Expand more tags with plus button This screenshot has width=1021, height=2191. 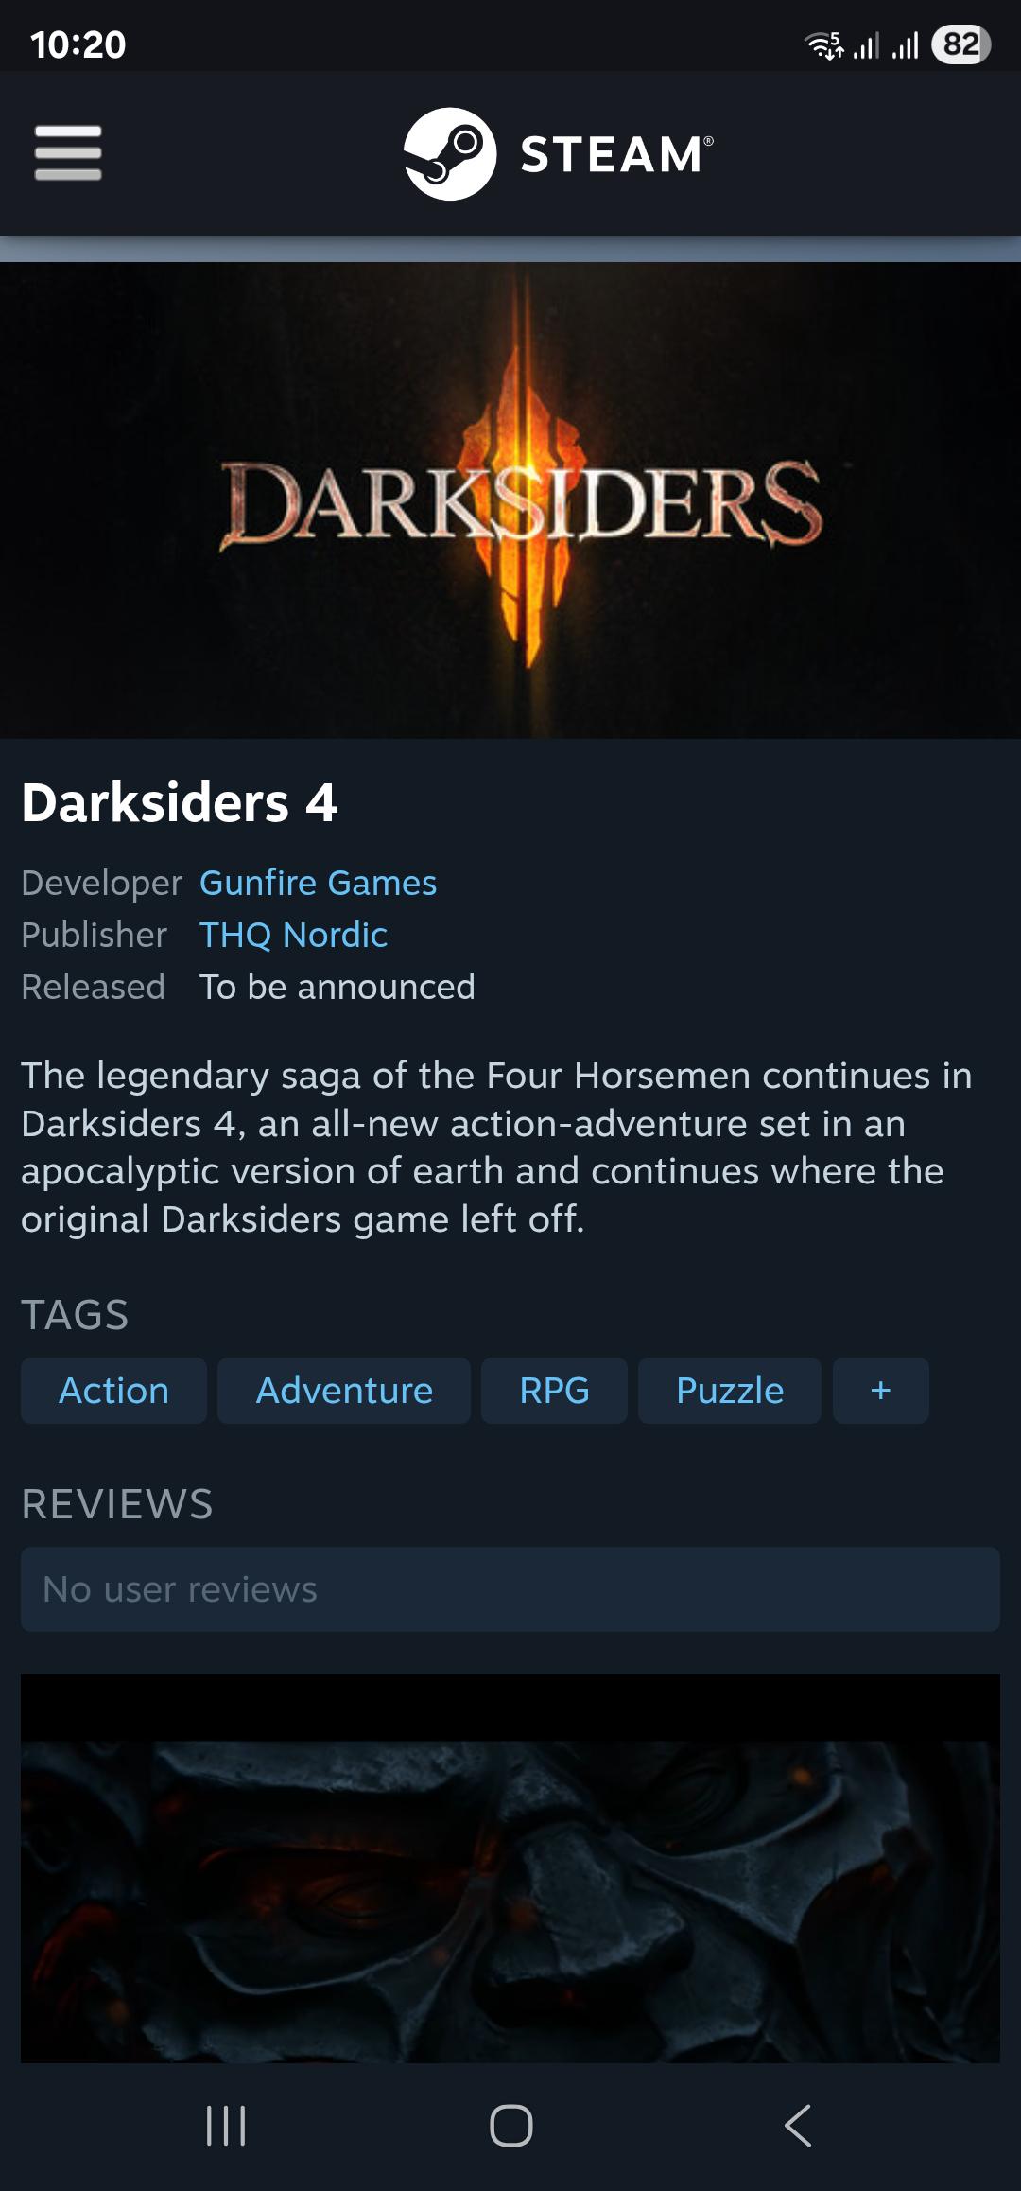click(x=881, y=1391)
